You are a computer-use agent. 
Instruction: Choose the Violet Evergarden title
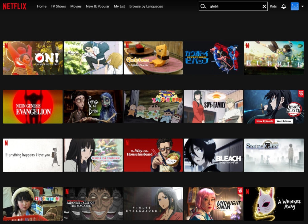153,204
